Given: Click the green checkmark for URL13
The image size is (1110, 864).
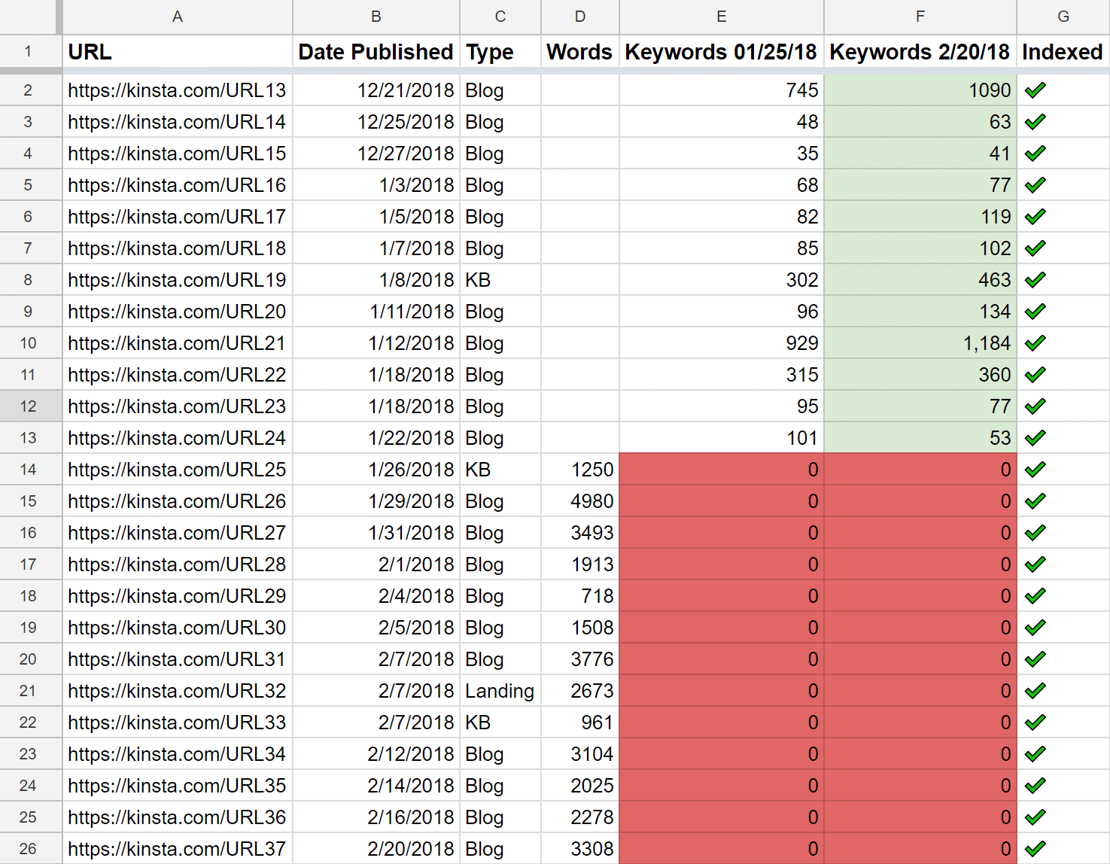Looking at the screenshot, I should 1035,90.
